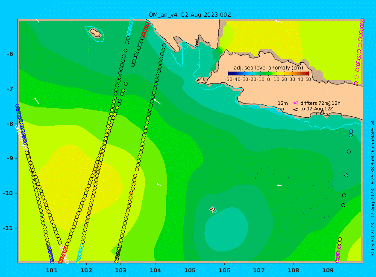
Task: Click longitude tick label '106'
Action: [224, 271]
